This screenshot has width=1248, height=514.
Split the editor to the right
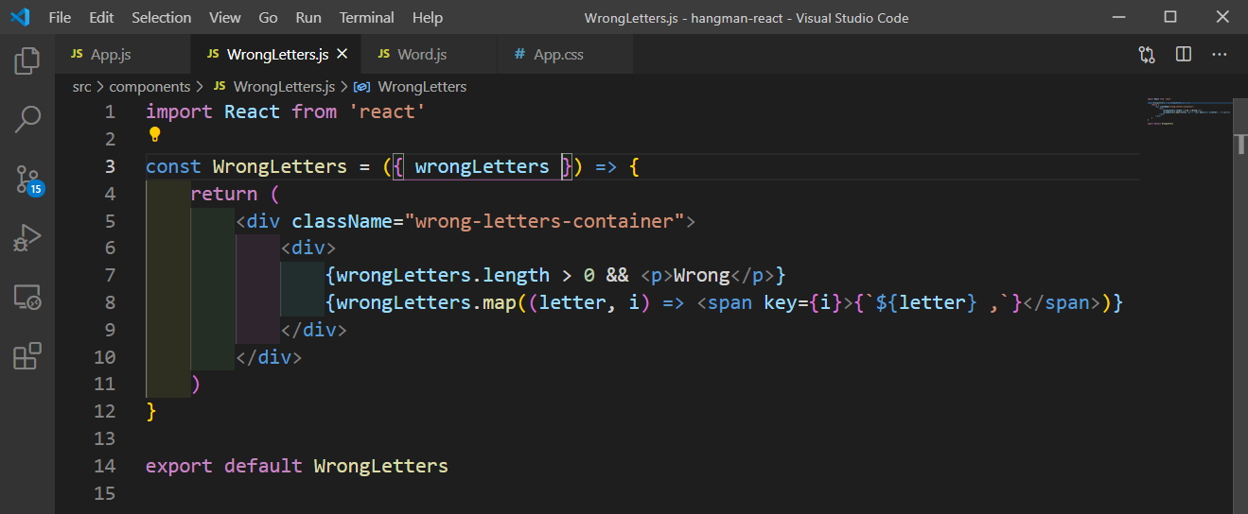1184,55
